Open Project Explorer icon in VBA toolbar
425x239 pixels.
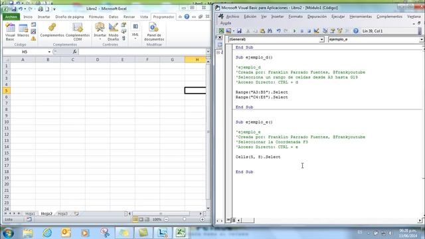325,31
